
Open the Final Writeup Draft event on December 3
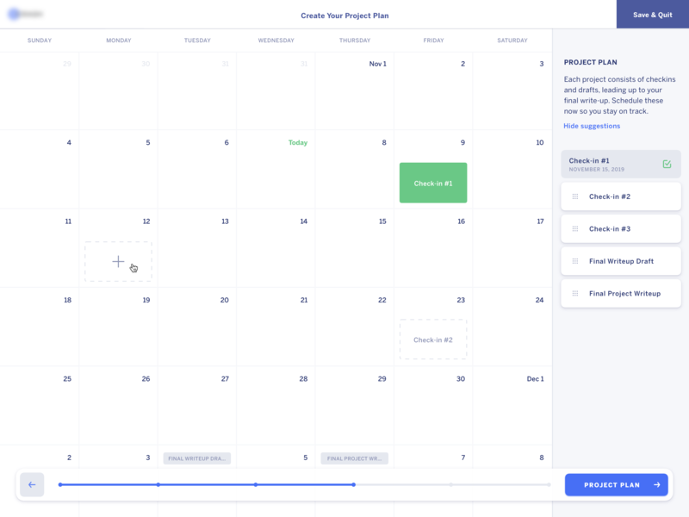coord(196,458)
